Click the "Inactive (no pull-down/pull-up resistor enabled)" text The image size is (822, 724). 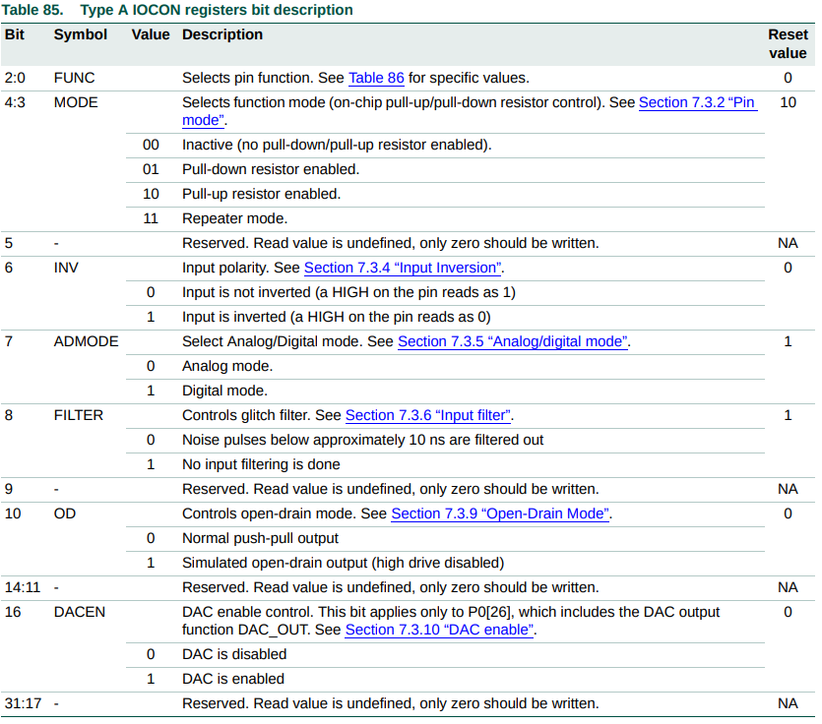pos(337,146)
